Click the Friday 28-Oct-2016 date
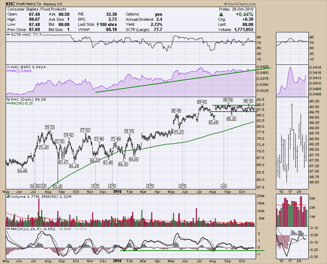Screen dimensions: 327x264 (236, 9)
